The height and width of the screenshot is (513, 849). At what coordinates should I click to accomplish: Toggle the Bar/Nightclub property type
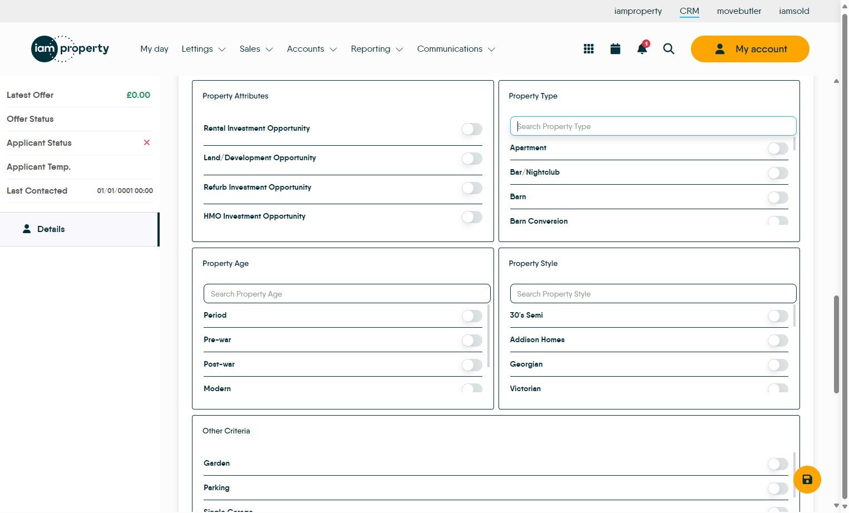[778, 173]
